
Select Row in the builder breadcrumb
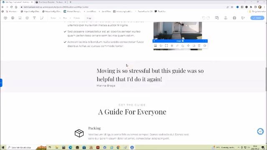point(65,18)
